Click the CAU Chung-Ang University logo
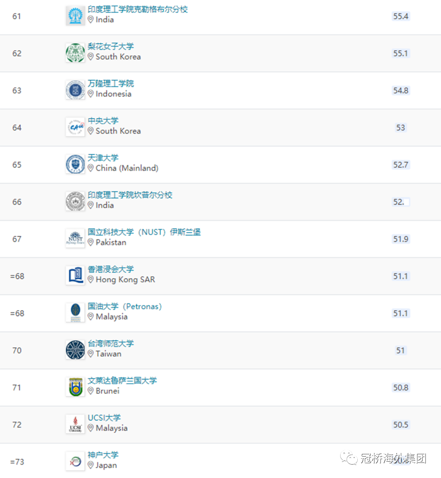Screen dimensions: 441x478 [x=75, y=127]
